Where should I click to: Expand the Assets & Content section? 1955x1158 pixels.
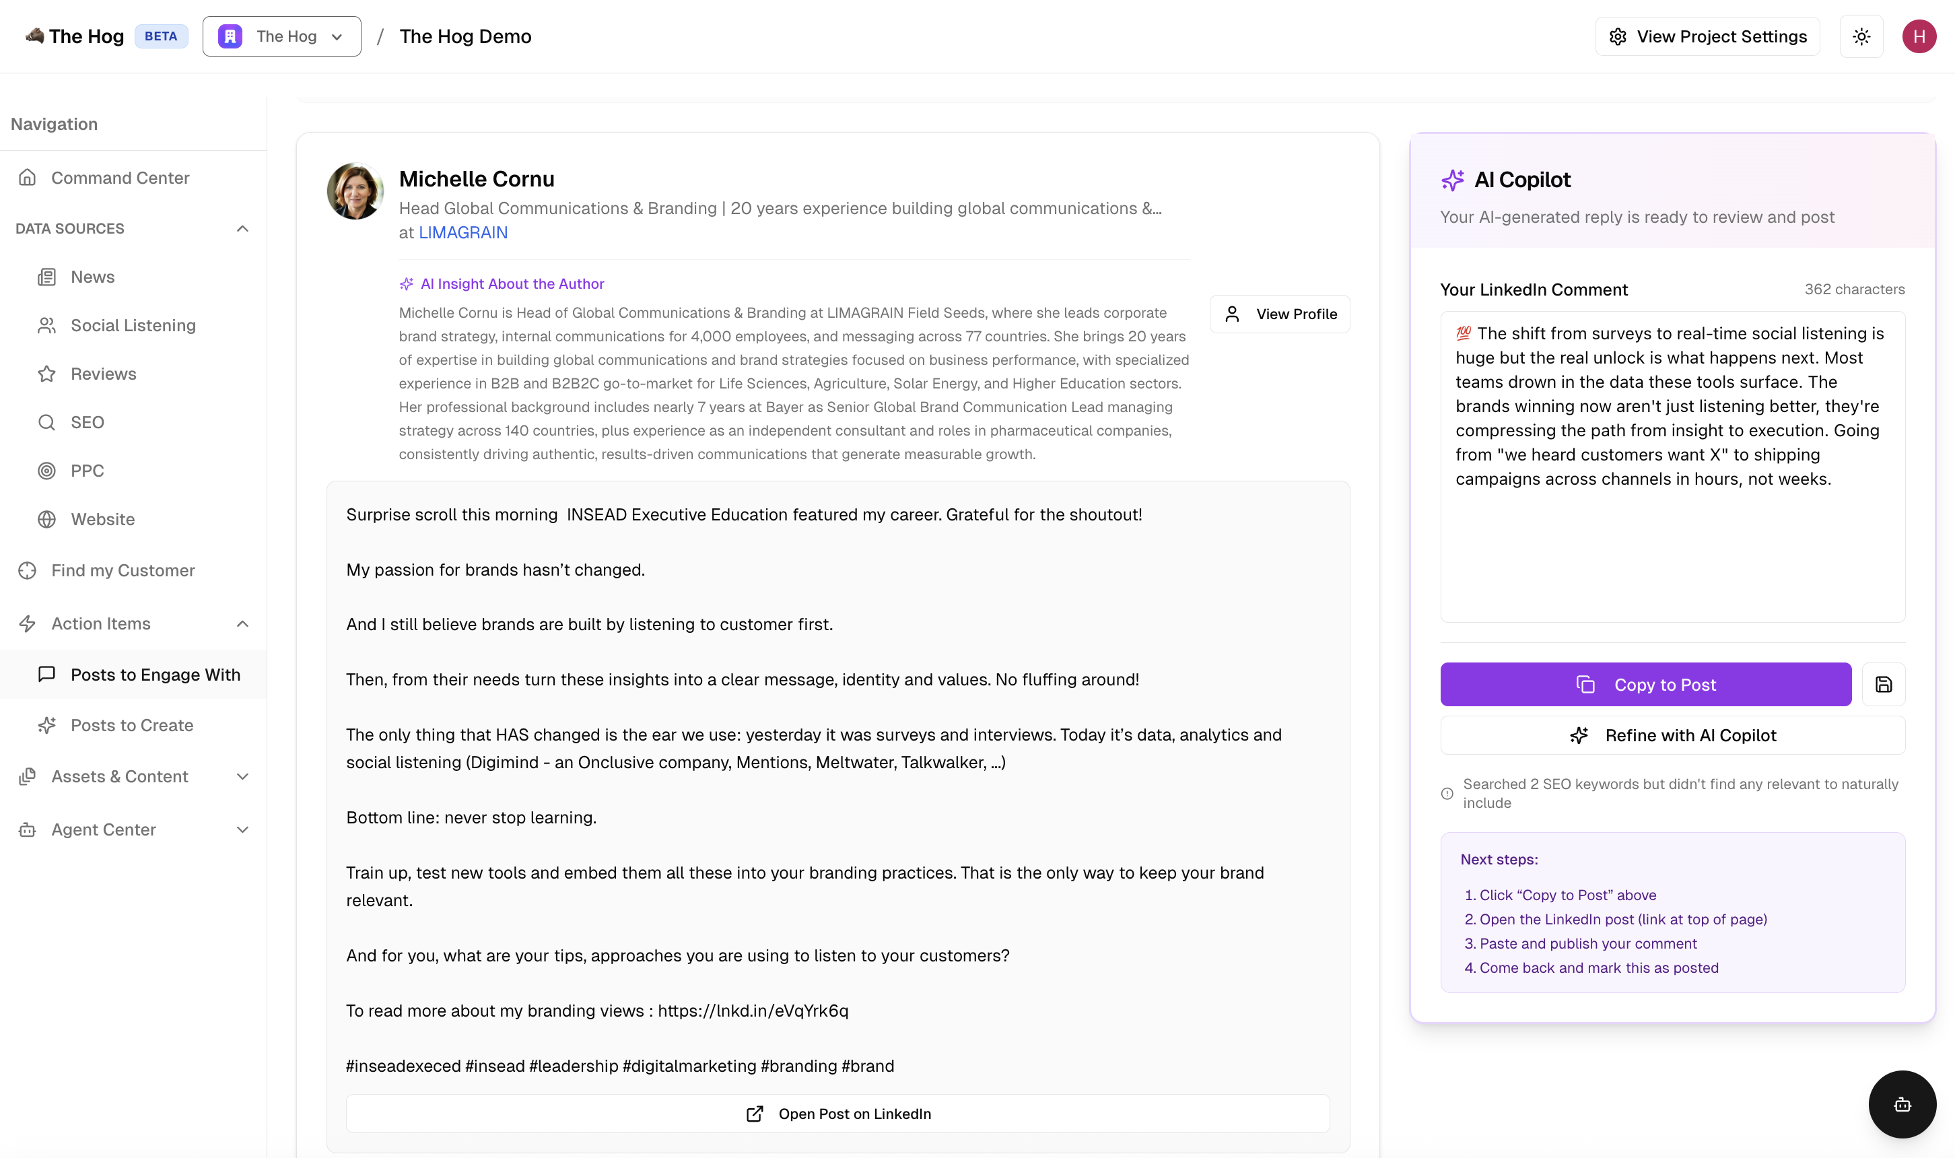pyautogui.click(x=242, y=776)
